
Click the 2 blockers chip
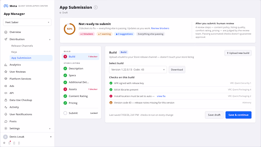[x=87, y=34]
